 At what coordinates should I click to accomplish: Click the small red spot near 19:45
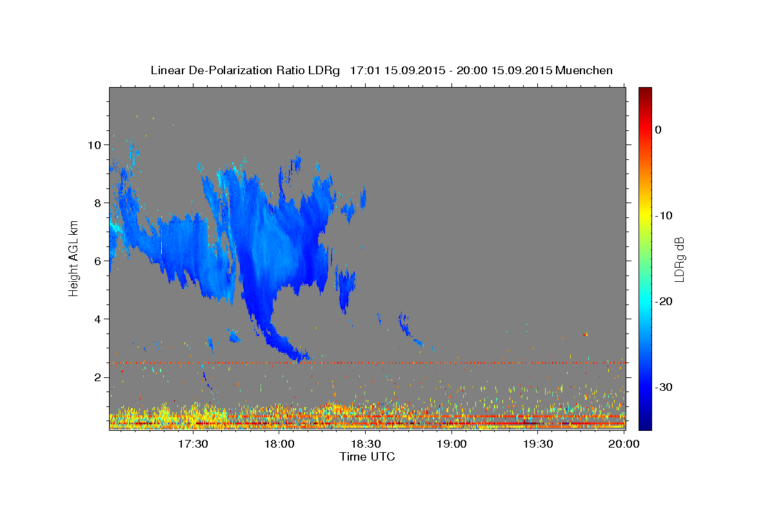coord(584,335)
